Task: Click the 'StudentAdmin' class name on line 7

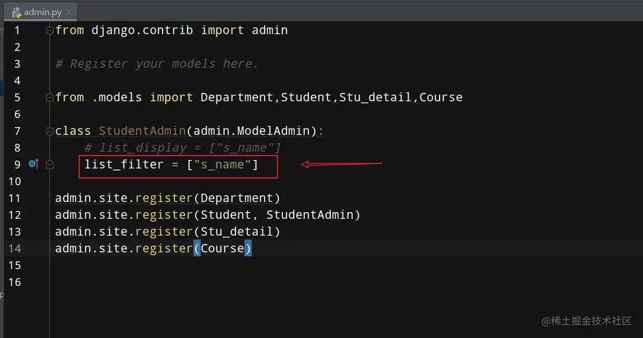Action: tap(142, 131)
